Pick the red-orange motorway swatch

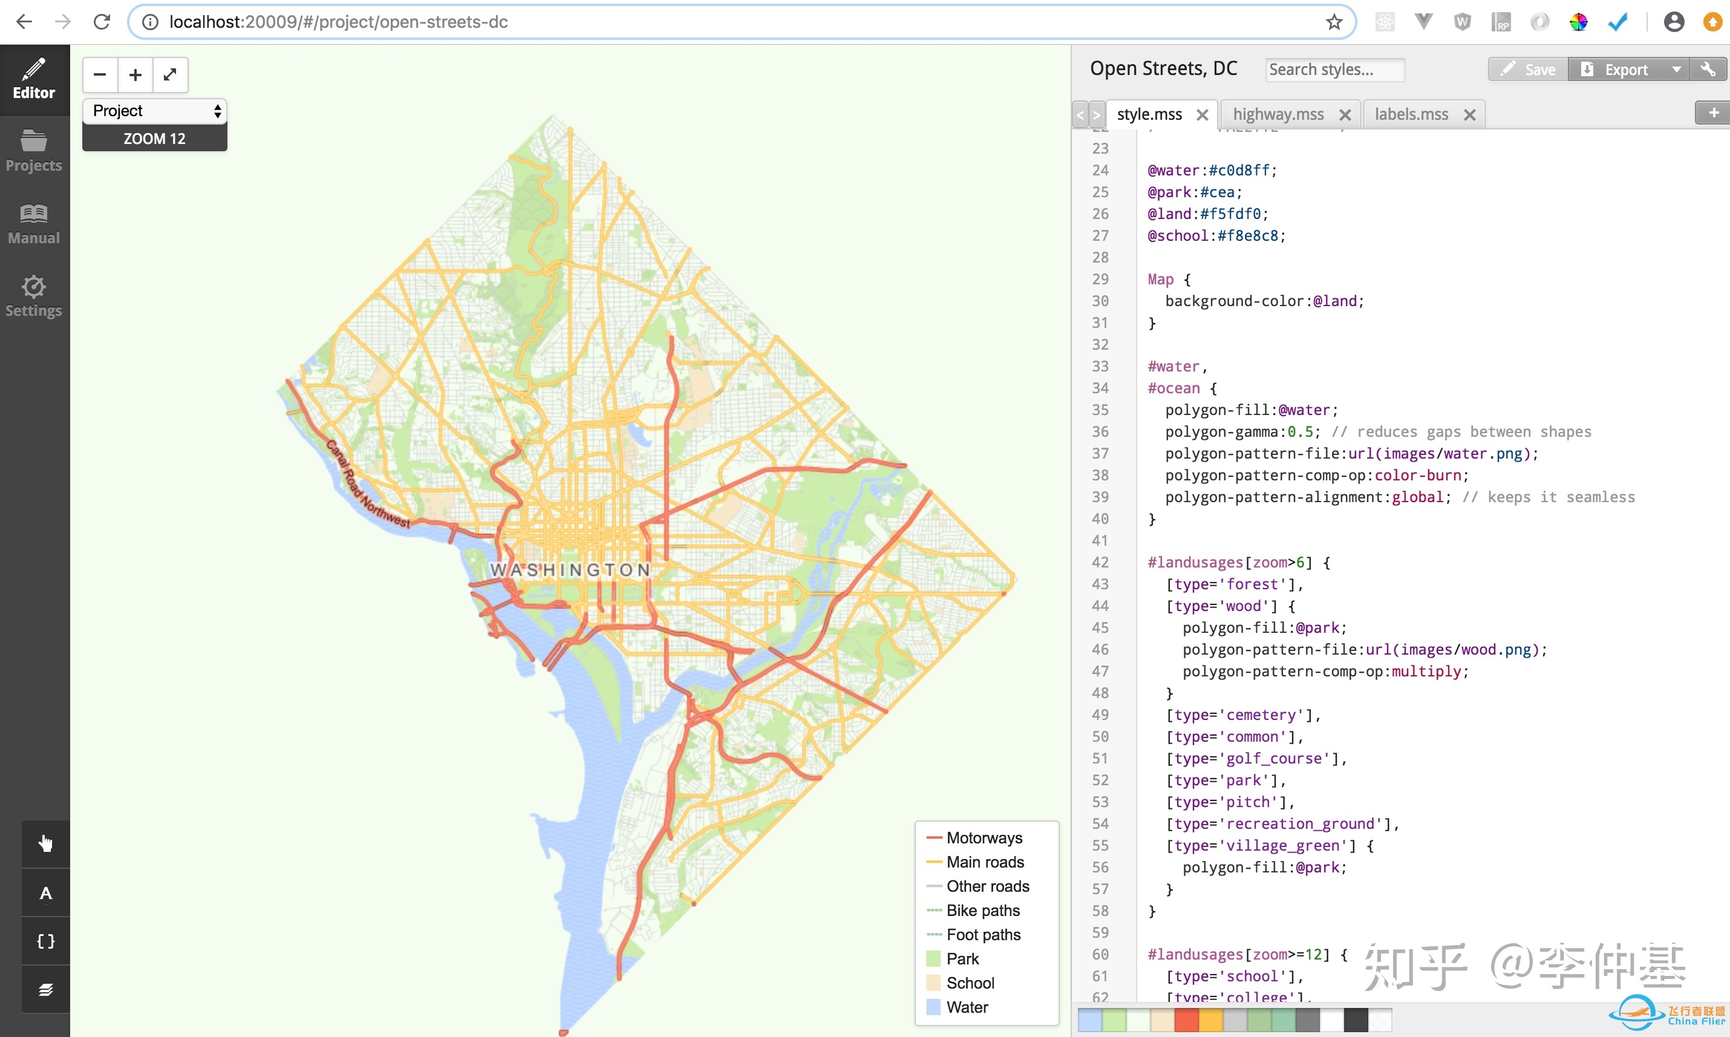(1187, 1019)
